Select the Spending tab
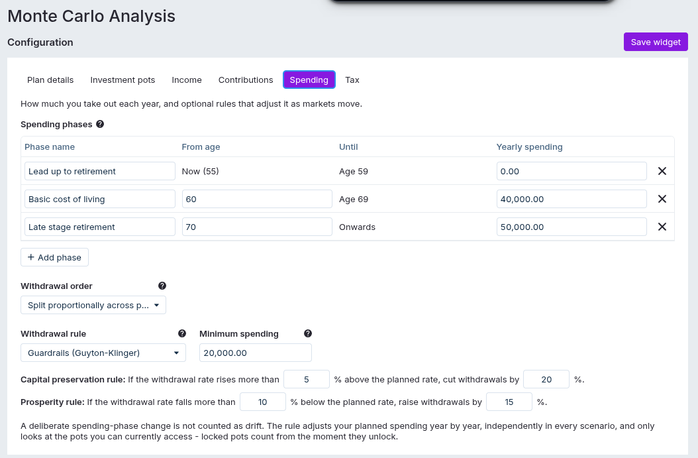 (309, 80)
